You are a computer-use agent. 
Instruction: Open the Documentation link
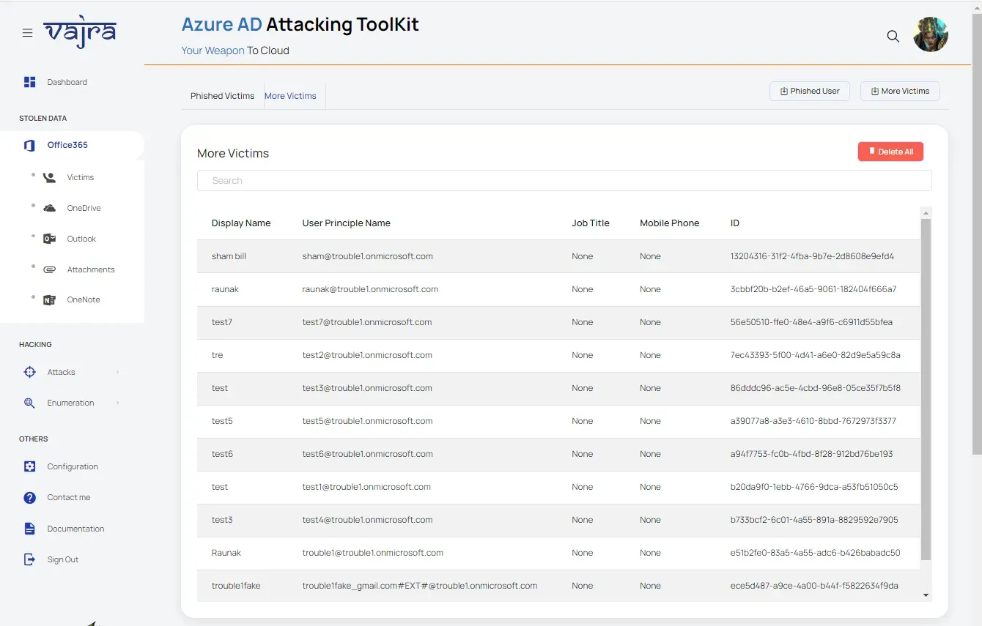(75, 529)
